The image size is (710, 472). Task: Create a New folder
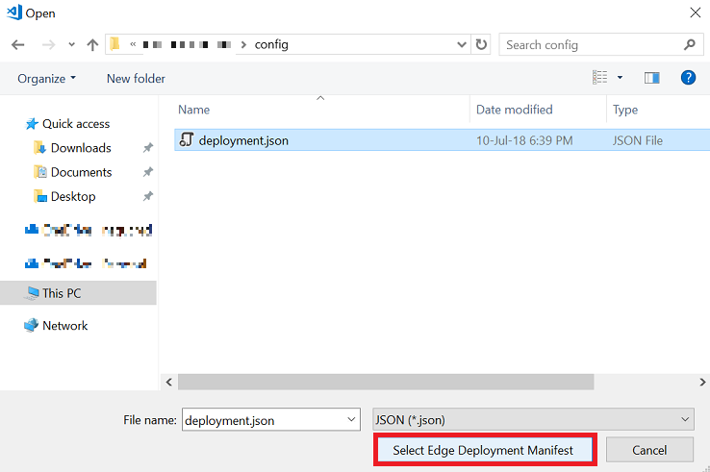pyautogui.click(x=136, y=79)
